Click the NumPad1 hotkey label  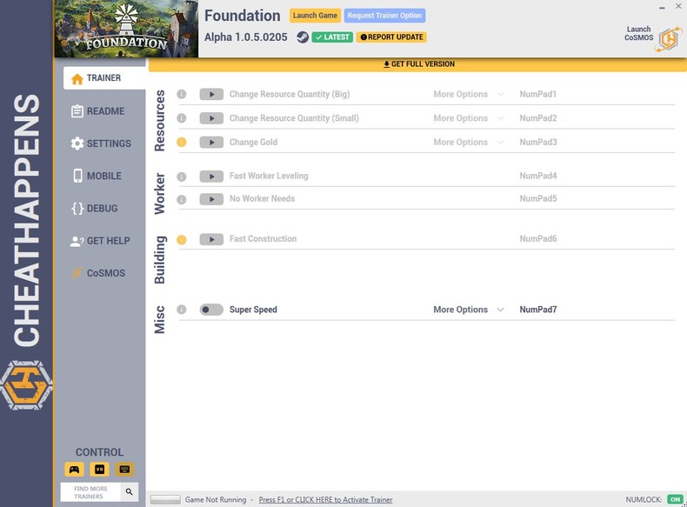(x=538, y=94)
